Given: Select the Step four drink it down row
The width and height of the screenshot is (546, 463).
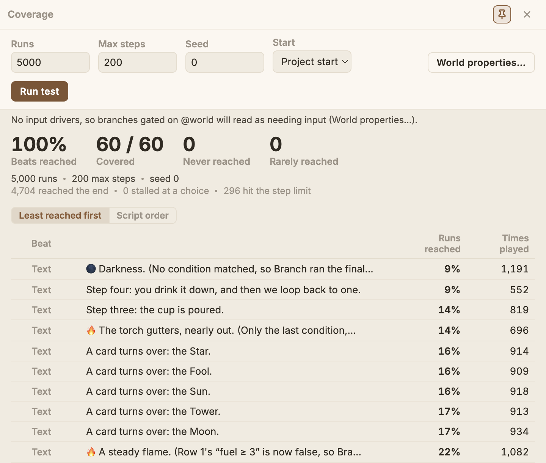Looking at the screenshot, I should (x=273, y=290).
